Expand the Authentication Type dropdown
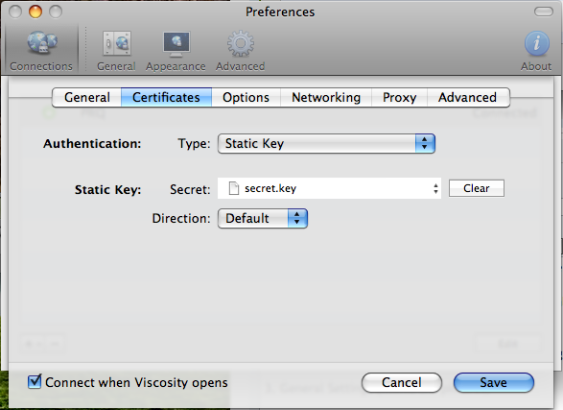This screenshot has width=563, height=410. click(326, 144)
